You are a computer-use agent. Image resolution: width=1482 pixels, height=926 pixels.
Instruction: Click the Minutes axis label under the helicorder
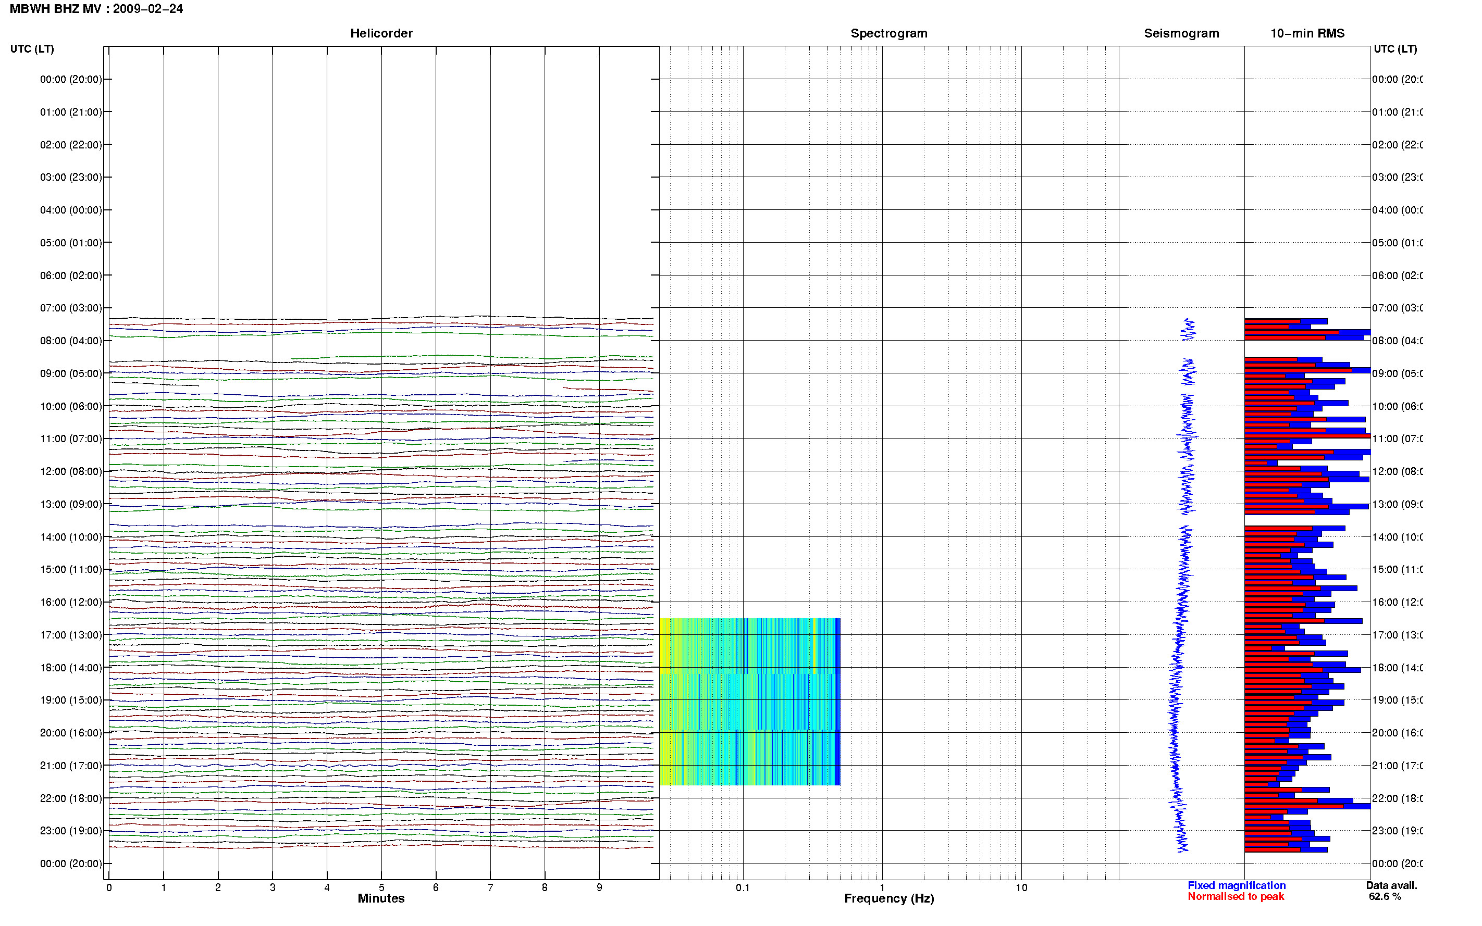tap(381, 898)
